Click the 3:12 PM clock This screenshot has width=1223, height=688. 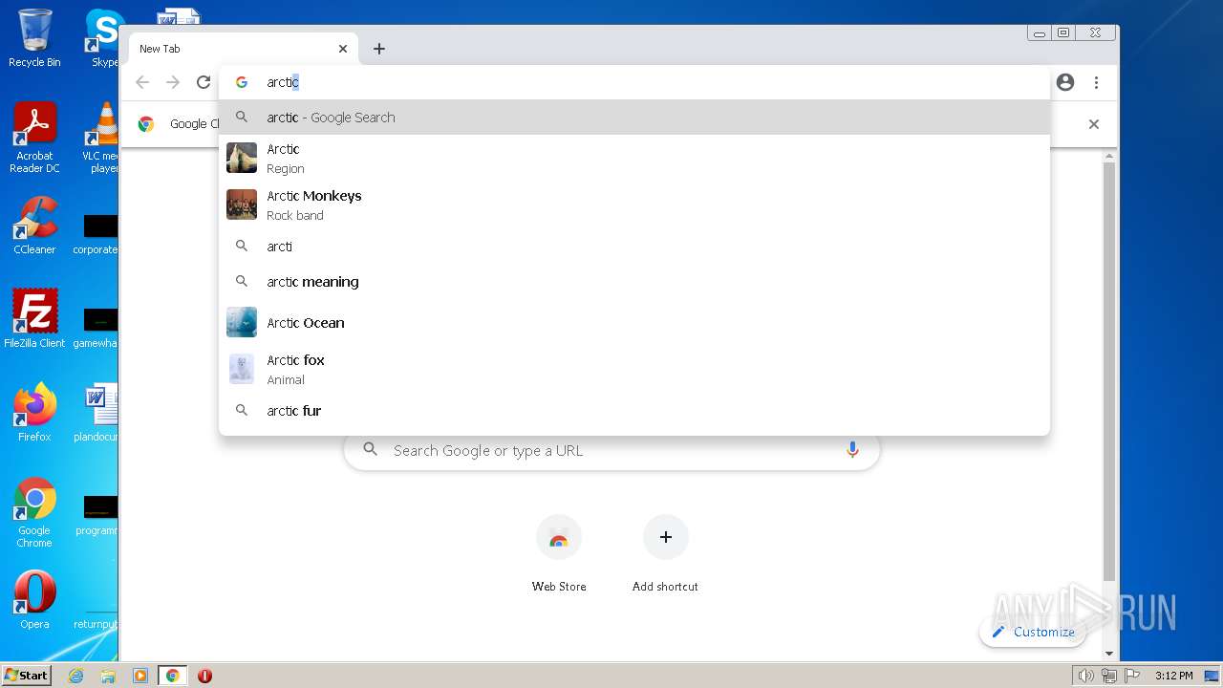point(1173,676)
